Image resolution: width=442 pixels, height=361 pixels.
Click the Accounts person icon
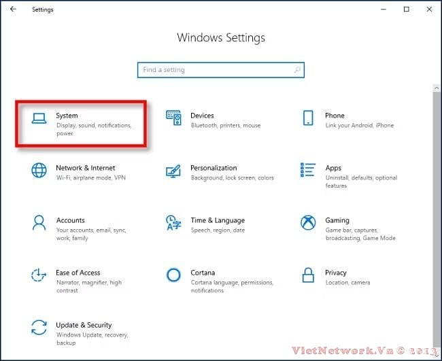[39, 222]
